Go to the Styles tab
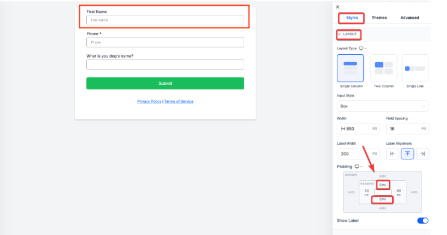 click(x=352, y=18)
